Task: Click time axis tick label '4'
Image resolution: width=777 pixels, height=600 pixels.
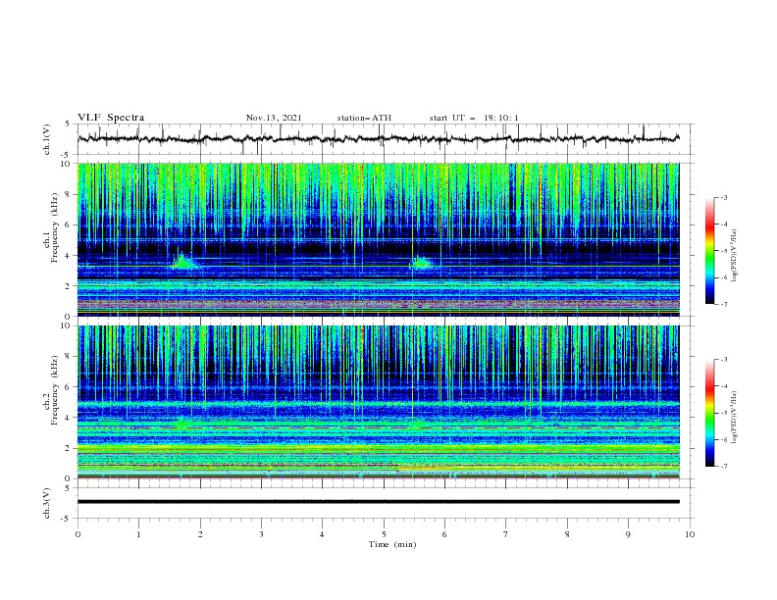Action: tap(322, 534)
